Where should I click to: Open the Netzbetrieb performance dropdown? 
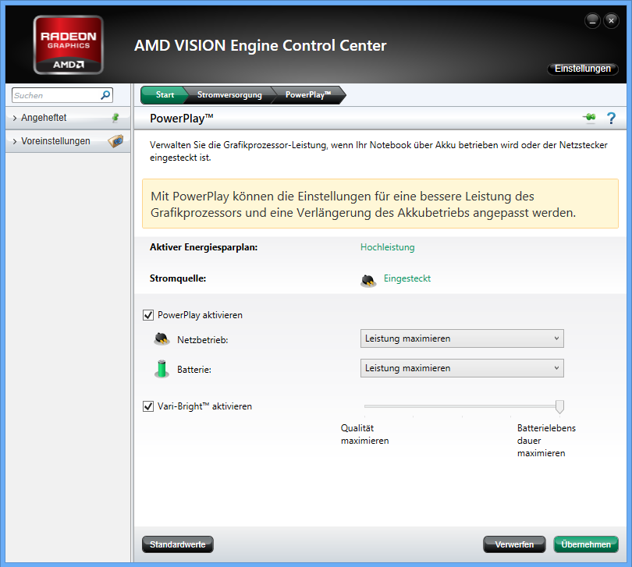click(x=462, y=338)
